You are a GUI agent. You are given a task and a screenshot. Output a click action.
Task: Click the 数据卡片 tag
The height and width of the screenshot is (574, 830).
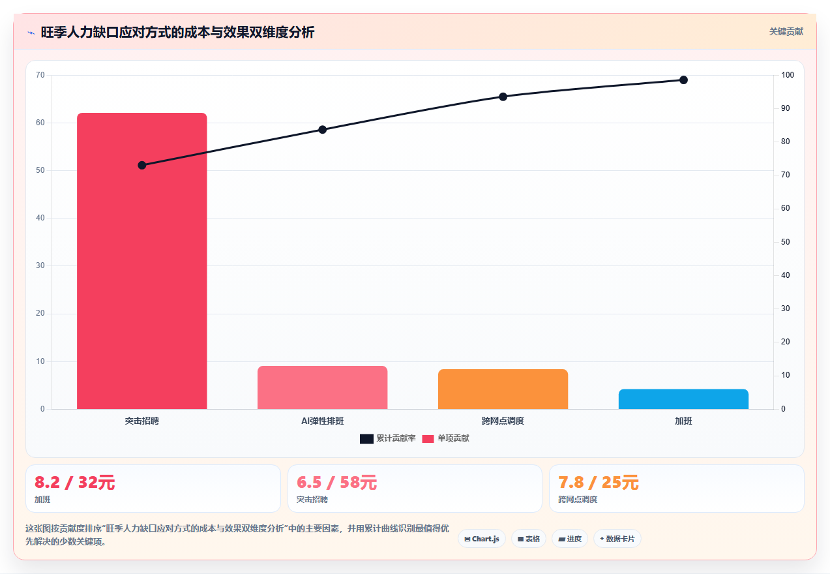617,539
